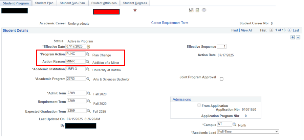Open Career Requirement Term link
304x140 pixels.
tap(170, 23)
